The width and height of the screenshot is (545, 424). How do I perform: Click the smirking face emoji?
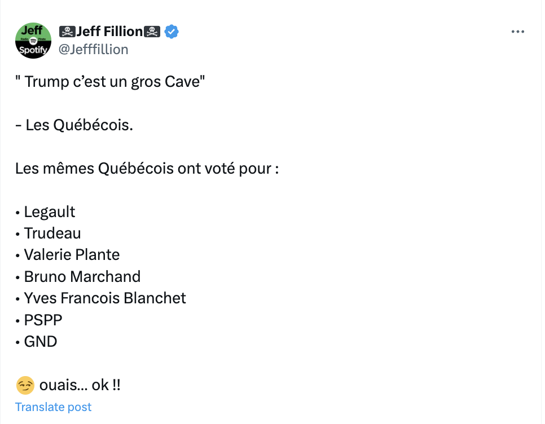pos(25,385)
